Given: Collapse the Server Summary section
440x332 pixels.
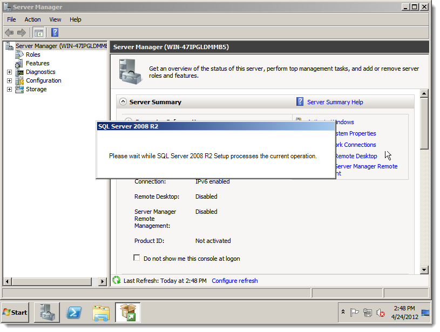Looking at the screenshot, I should click(123, 101).
